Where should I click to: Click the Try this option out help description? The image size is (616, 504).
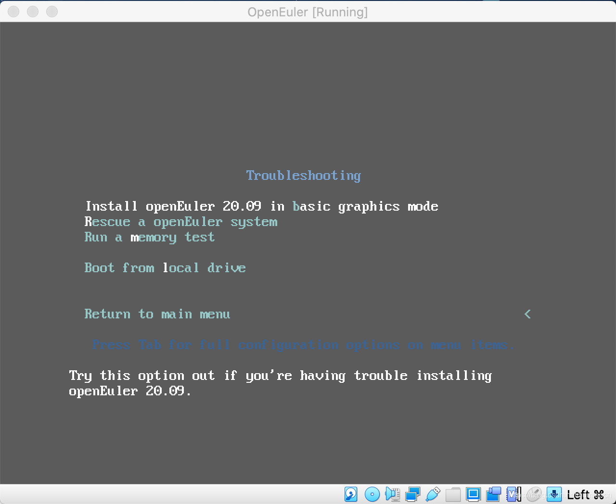point(281,383)
